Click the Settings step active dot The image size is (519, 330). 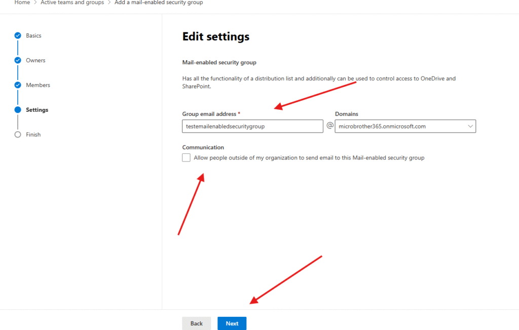click(x=18, y=110)
